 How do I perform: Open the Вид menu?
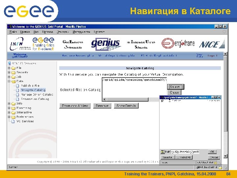tap(36, 32)
